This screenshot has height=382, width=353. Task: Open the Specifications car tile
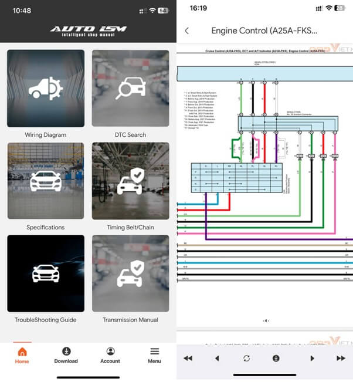click(x=46, y=181)
